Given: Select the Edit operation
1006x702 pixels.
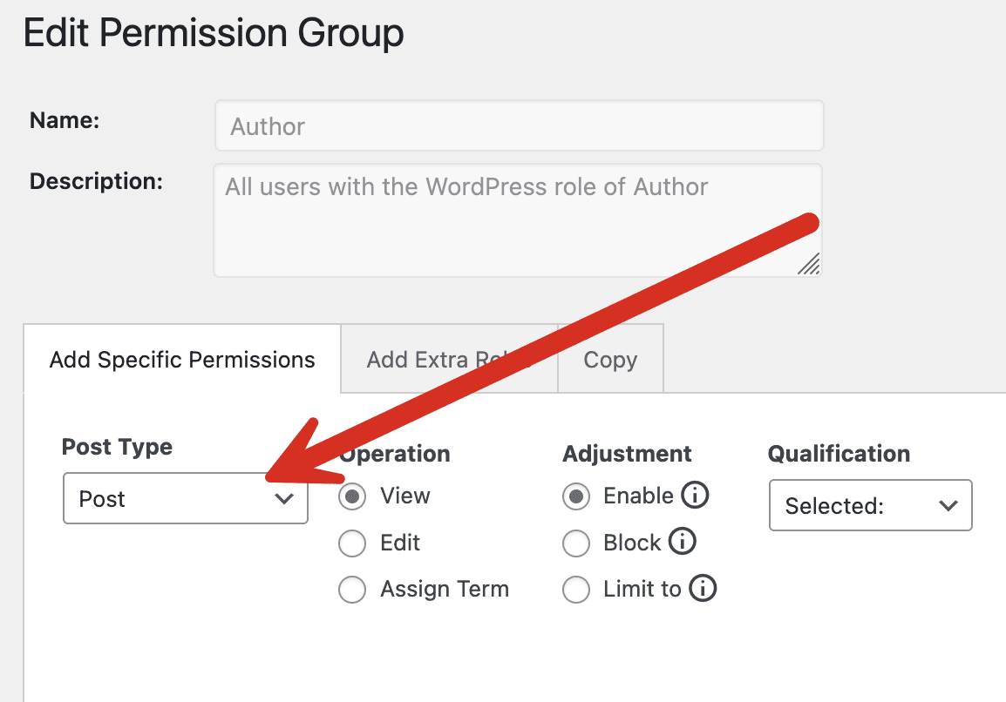Looking at the screenshot, I should tap(352, 543).
